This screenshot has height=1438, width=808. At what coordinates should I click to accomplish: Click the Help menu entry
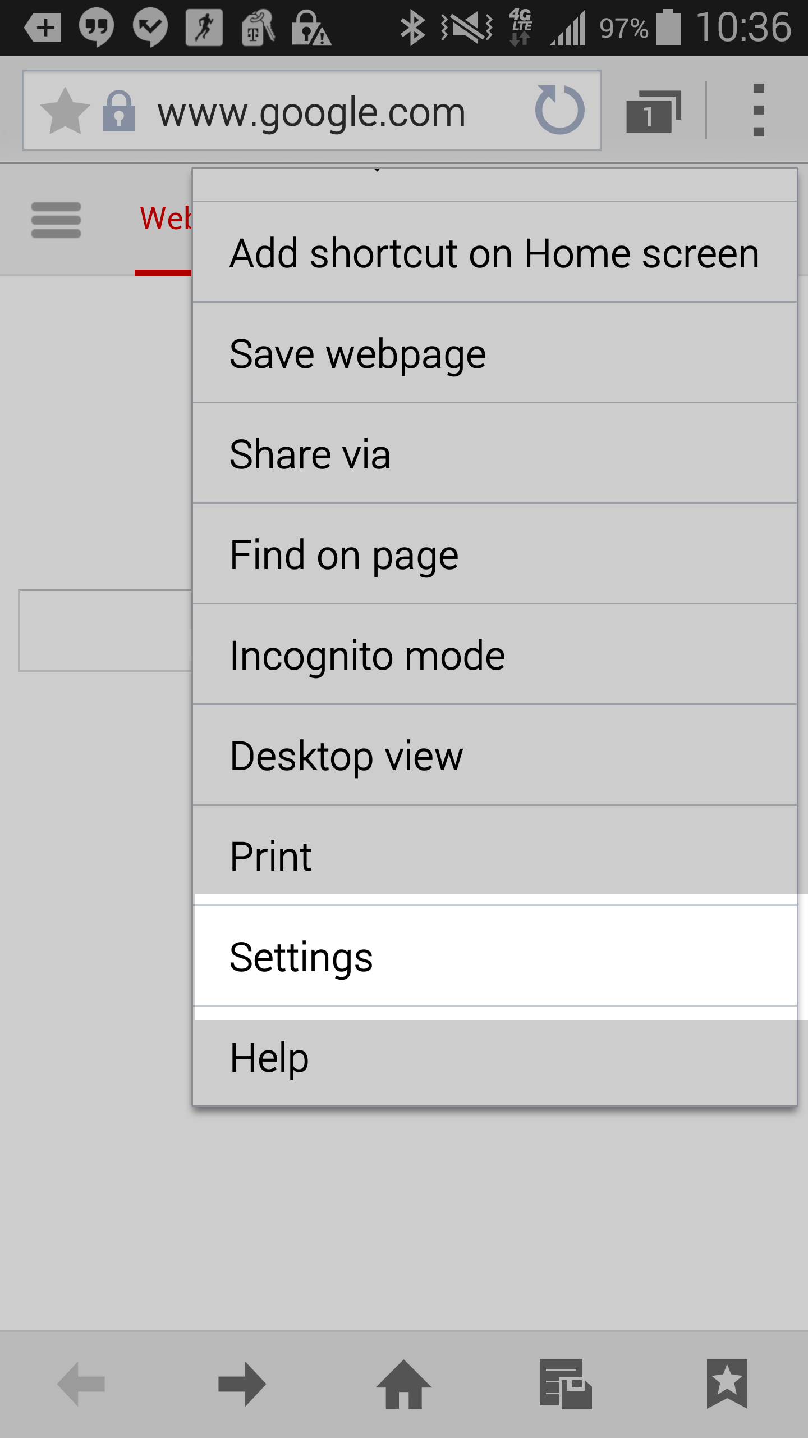[494, 1057]
